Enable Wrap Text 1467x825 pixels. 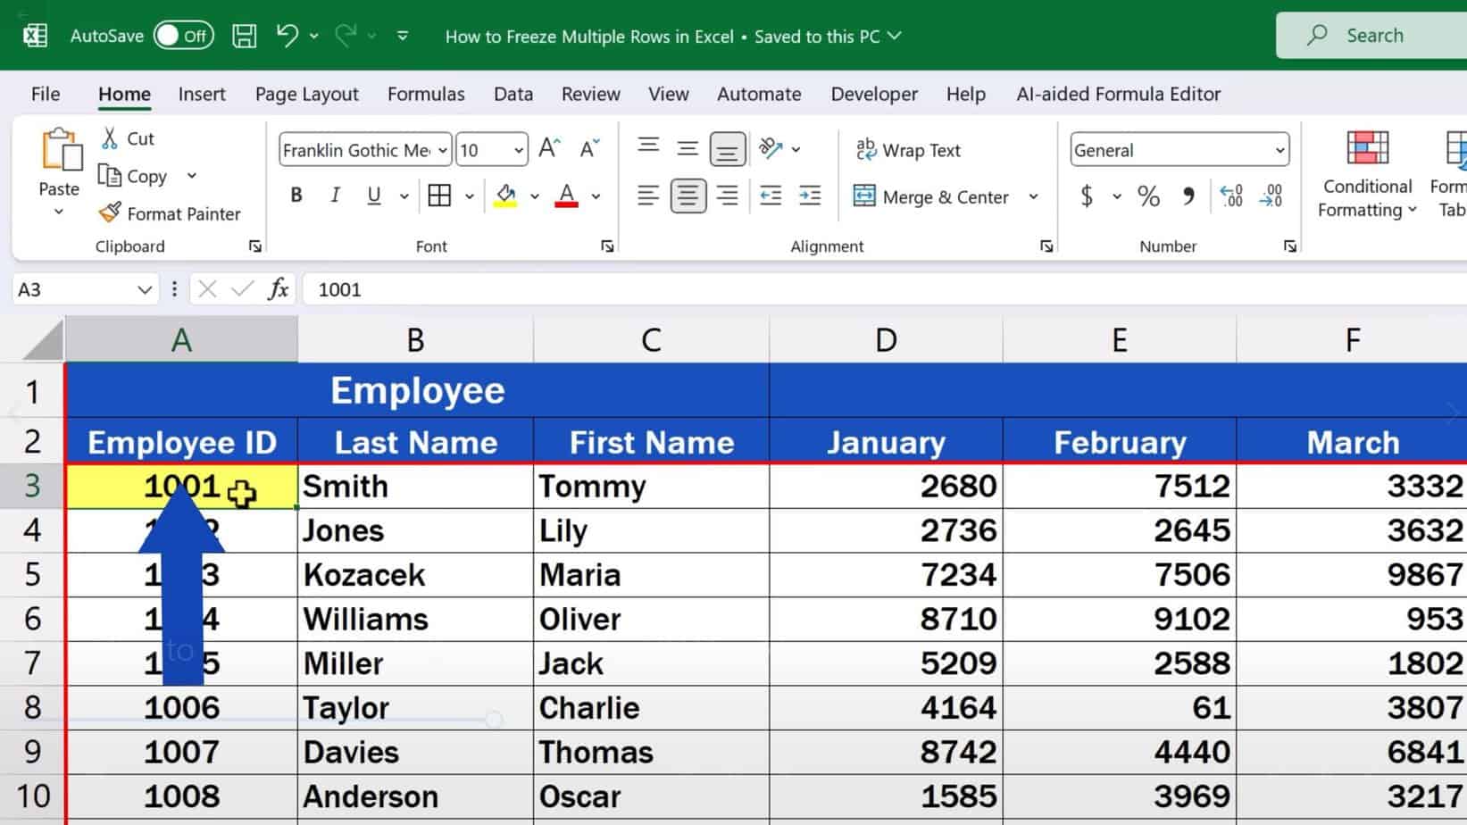[x=908, y=150]
